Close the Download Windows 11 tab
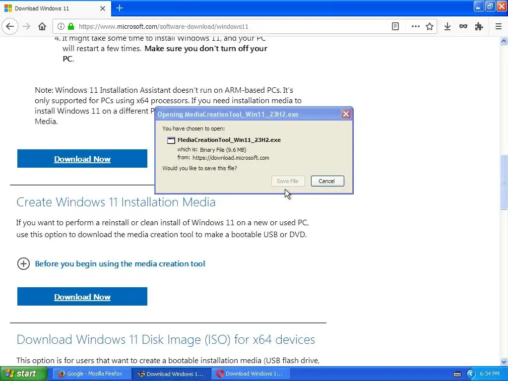508x381 pixels. [x=103, y=8]
